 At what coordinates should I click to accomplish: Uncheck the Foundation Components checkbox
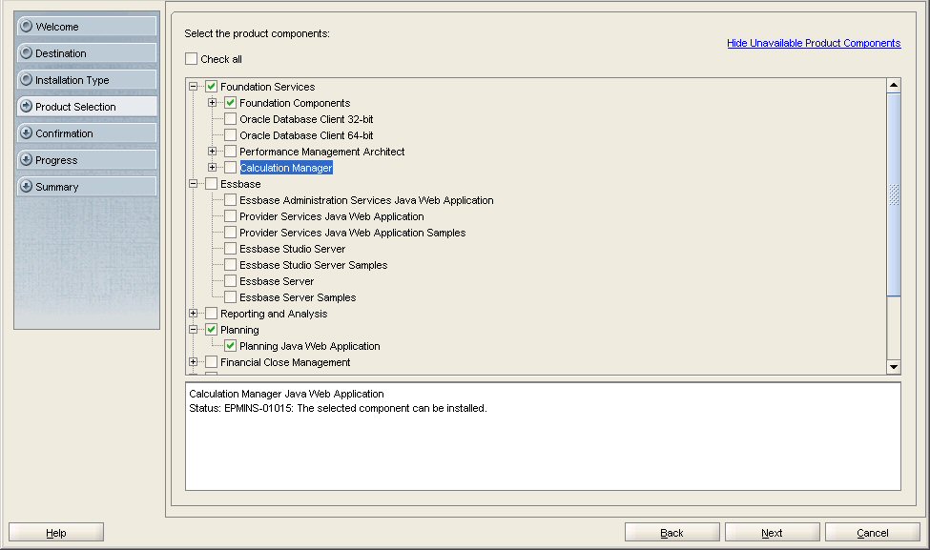pyautogui.click(x=230, y=103)
